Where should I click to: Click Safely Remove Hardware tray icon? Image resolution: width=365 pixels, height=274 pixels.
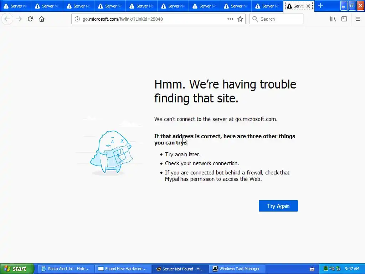click(x=339, y=269)
